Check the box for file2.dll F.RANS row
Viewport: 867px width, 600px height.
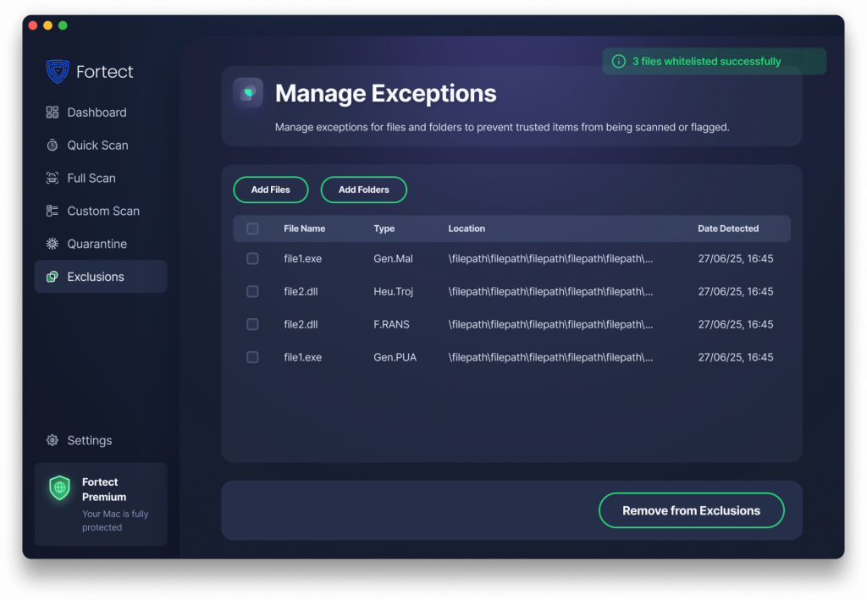pyautogui.click(x=252, y=324)
